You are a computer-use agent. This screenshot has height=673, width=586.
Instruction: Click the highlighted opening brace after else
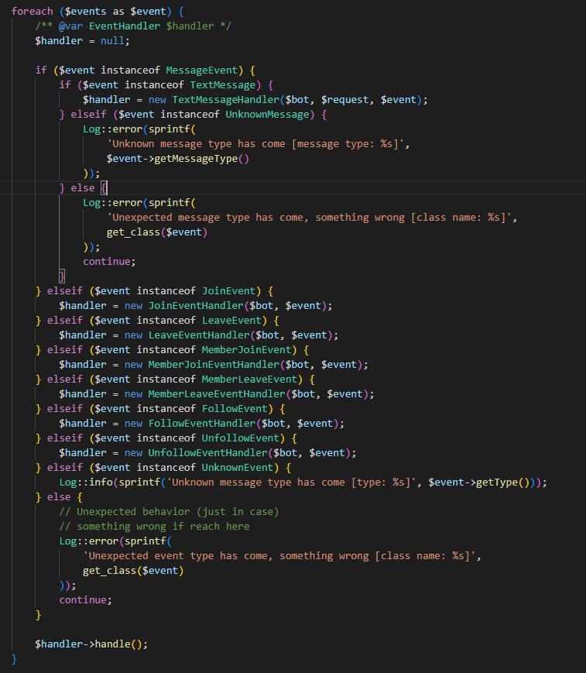(x=105, y=187)
